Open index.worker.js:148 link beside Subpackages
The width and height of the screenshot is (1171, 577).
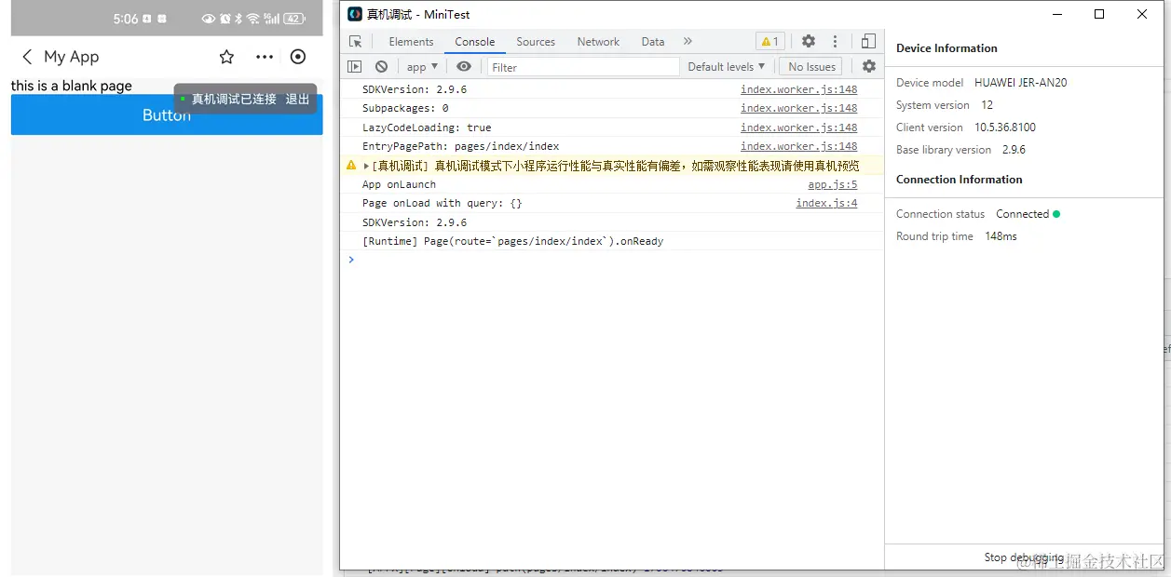point(798,109)
